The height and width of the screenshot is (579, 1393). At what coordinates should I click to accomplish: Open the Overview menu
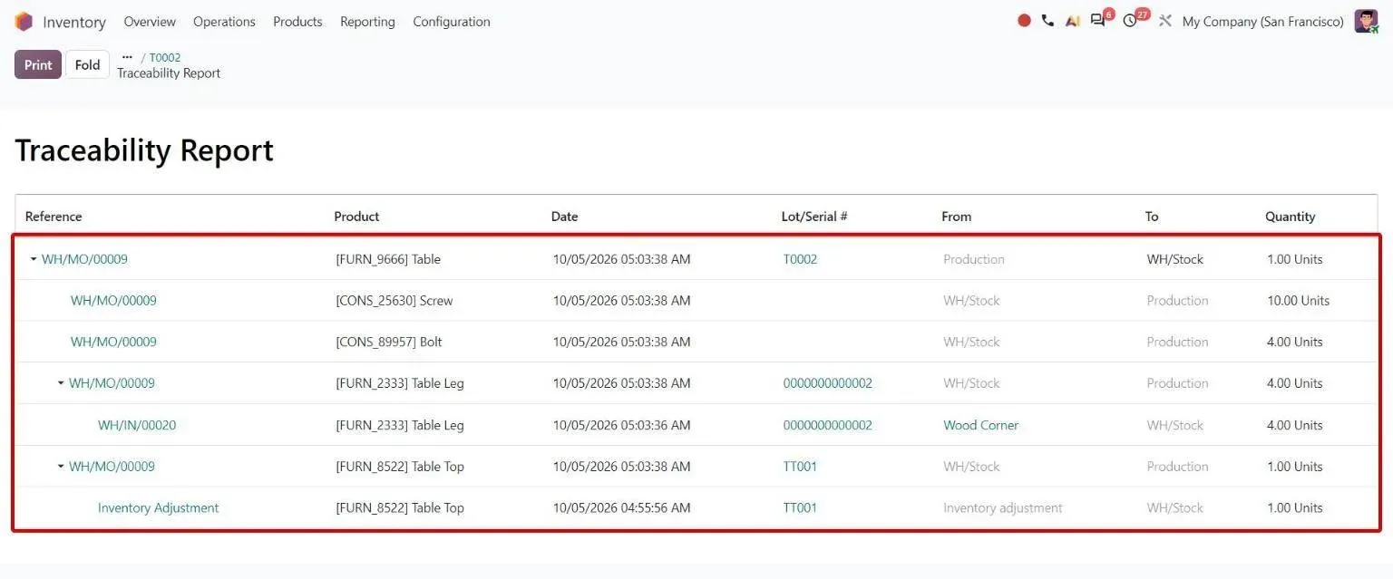pos(150,22)
